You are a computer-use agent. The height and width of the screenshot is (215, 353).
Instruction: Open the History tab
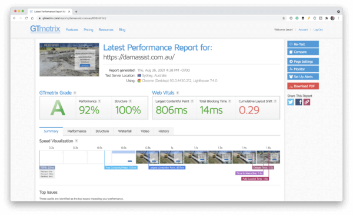164,131
